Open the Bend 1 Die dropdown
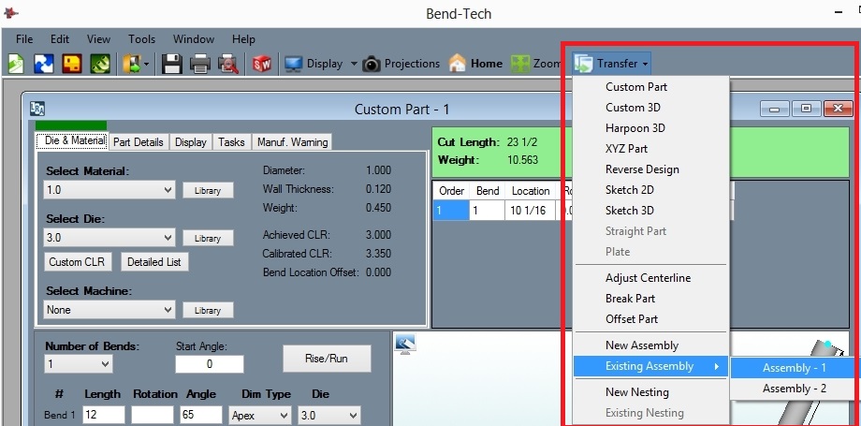Viewport: 861px width, 426px height. click(329, 415)
